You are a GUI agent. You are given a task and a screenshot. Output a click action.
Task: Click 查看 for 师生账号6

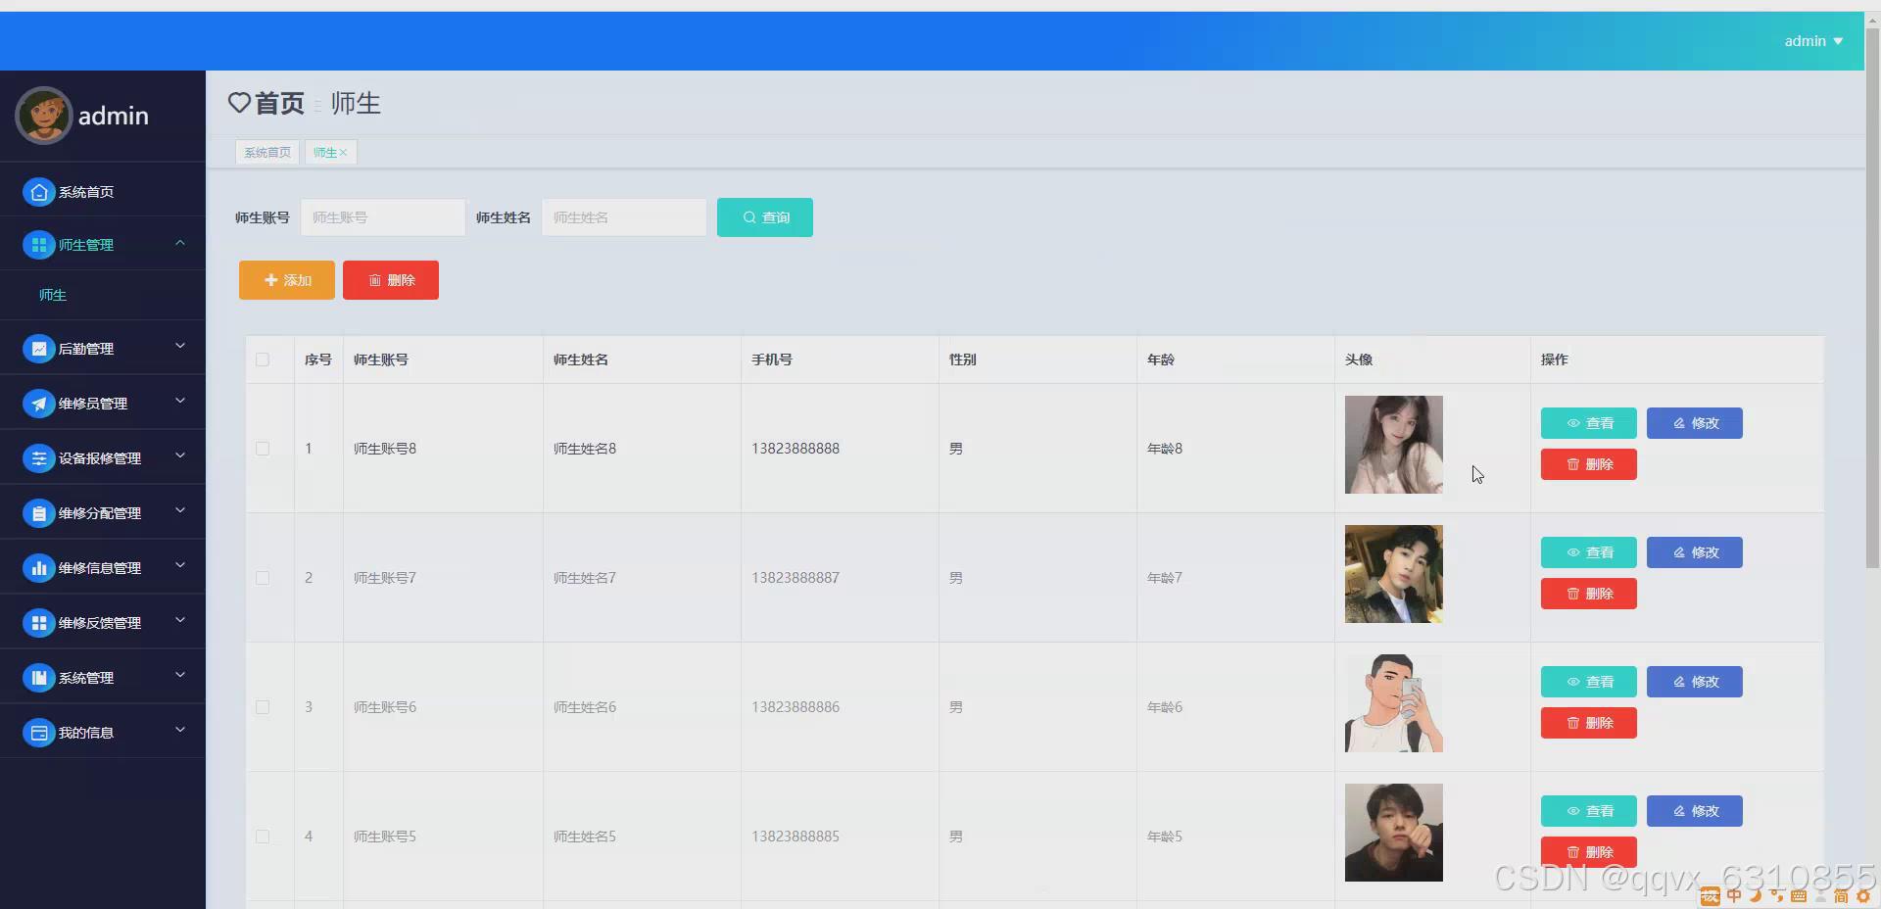click(x=1589, y=682)
